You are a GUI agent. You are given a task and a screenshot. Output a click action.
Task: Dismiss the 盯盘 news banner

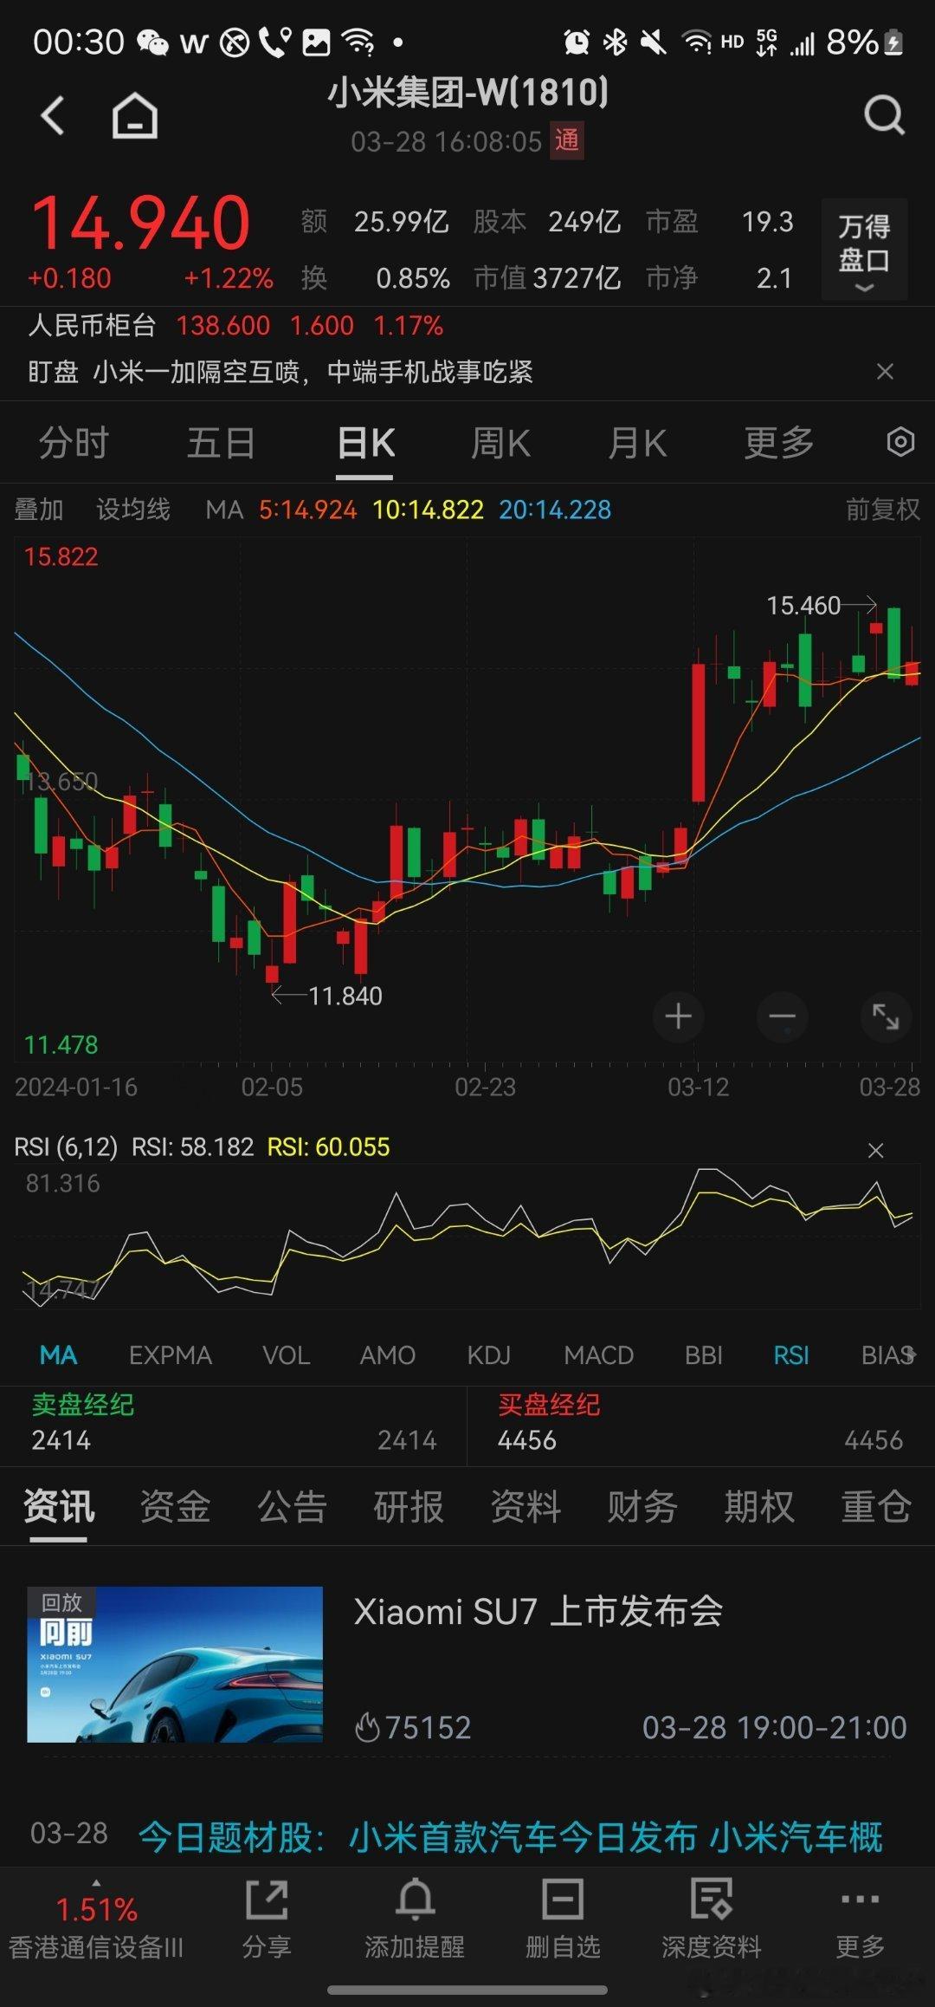pyautogui.click(x=885, y=372)
